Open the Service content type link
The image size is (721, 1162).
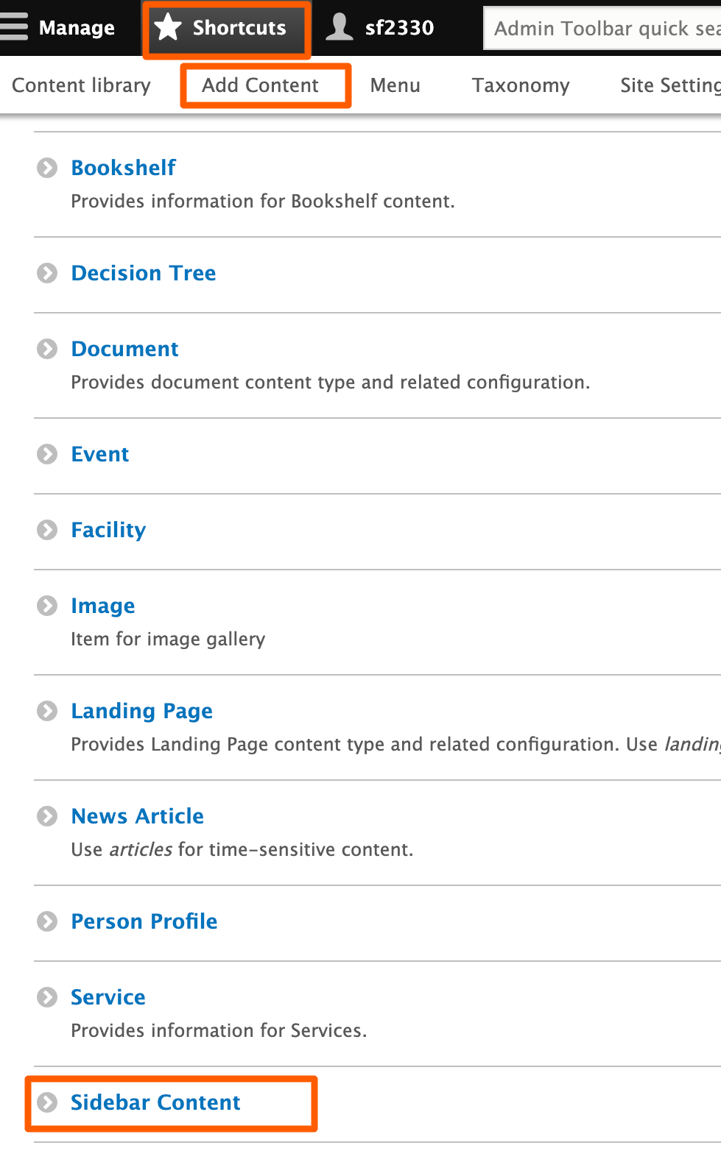tap(108, 997)
